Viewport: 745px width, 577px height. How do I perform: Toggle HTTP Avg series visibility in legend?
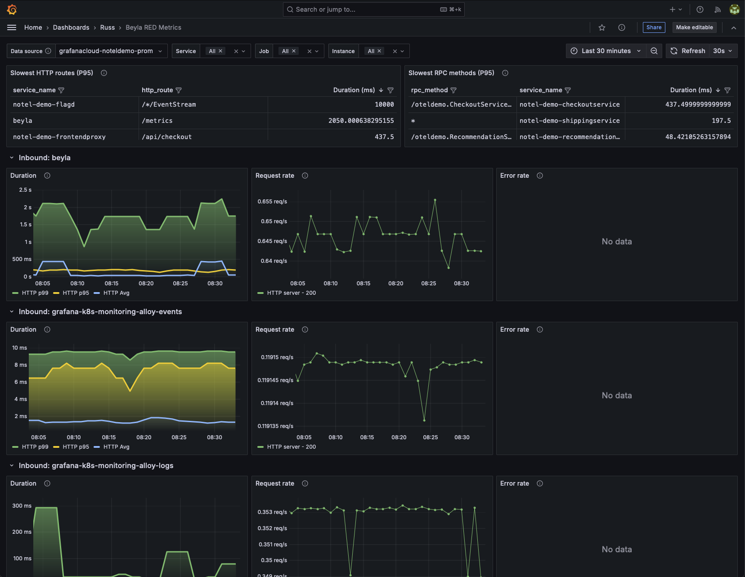click(117, 293)
